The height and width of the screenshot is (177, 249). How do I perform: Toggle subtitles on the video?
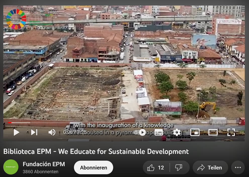(158, 132)
